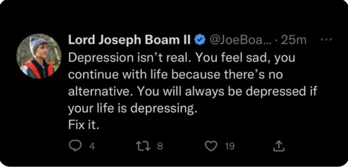Open Lord Joseph Boam II's profile name
This screenshot has width=348, height=167.
click(129, 40)
